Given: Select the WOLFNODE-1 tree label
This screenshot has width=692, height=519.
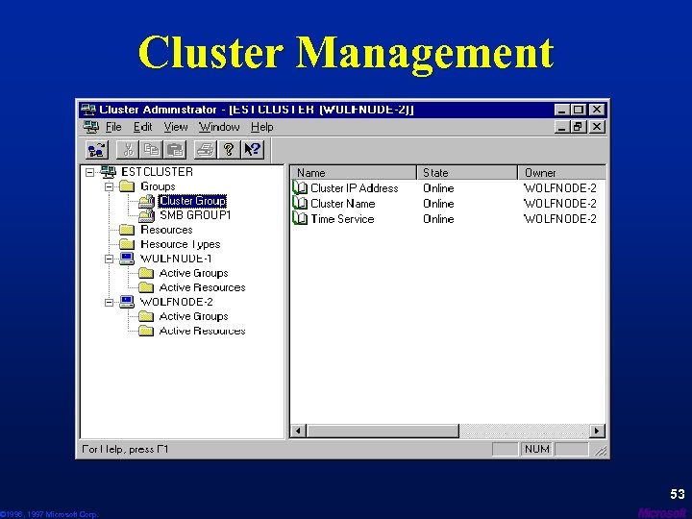Looking at the screenshot, I should (x=176, y=259).
